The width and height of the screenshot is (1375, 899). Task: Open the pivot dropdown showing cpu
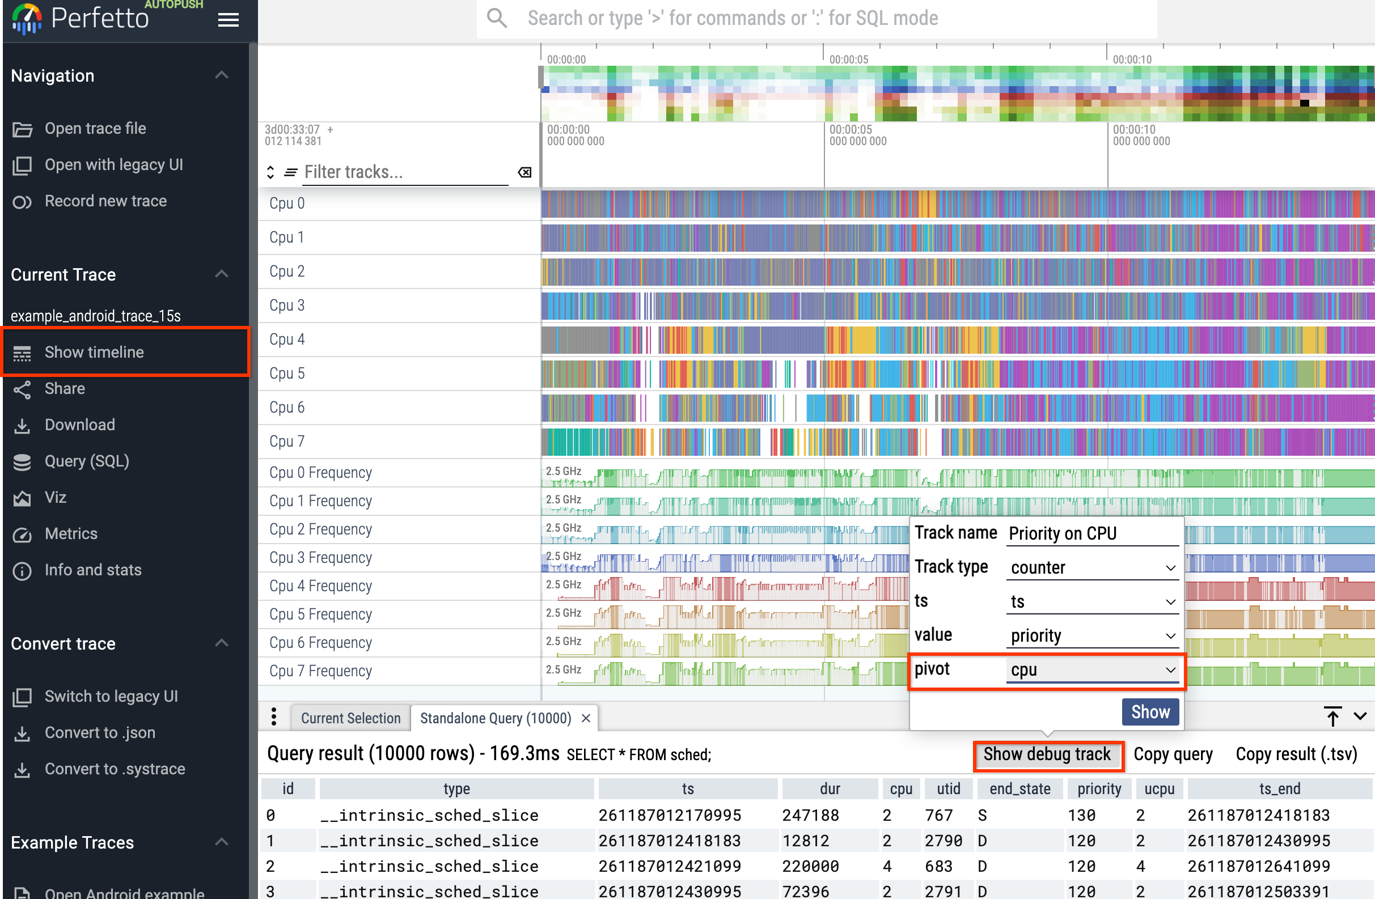pos(1092,670)
